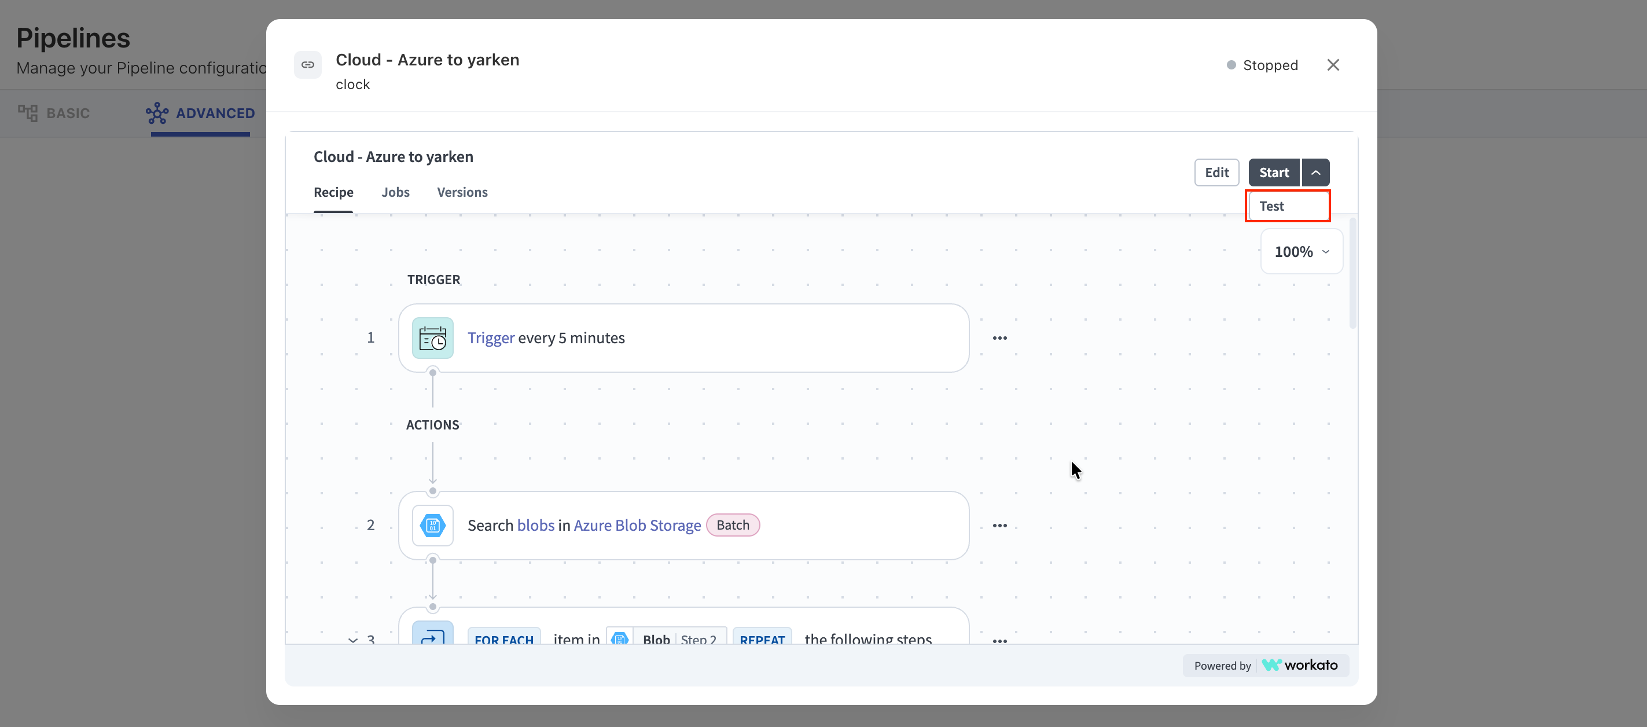This screenshot has height=727, width=1647.
Task: Click the Advanced tab network icon
Action: (x=157, y=113)
